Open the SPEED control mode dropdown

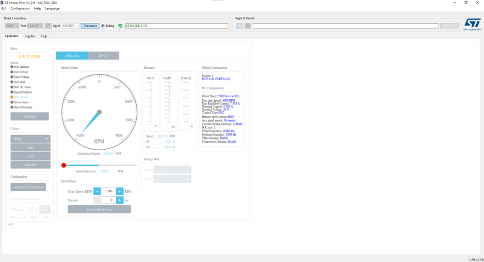tap(30, 139)
